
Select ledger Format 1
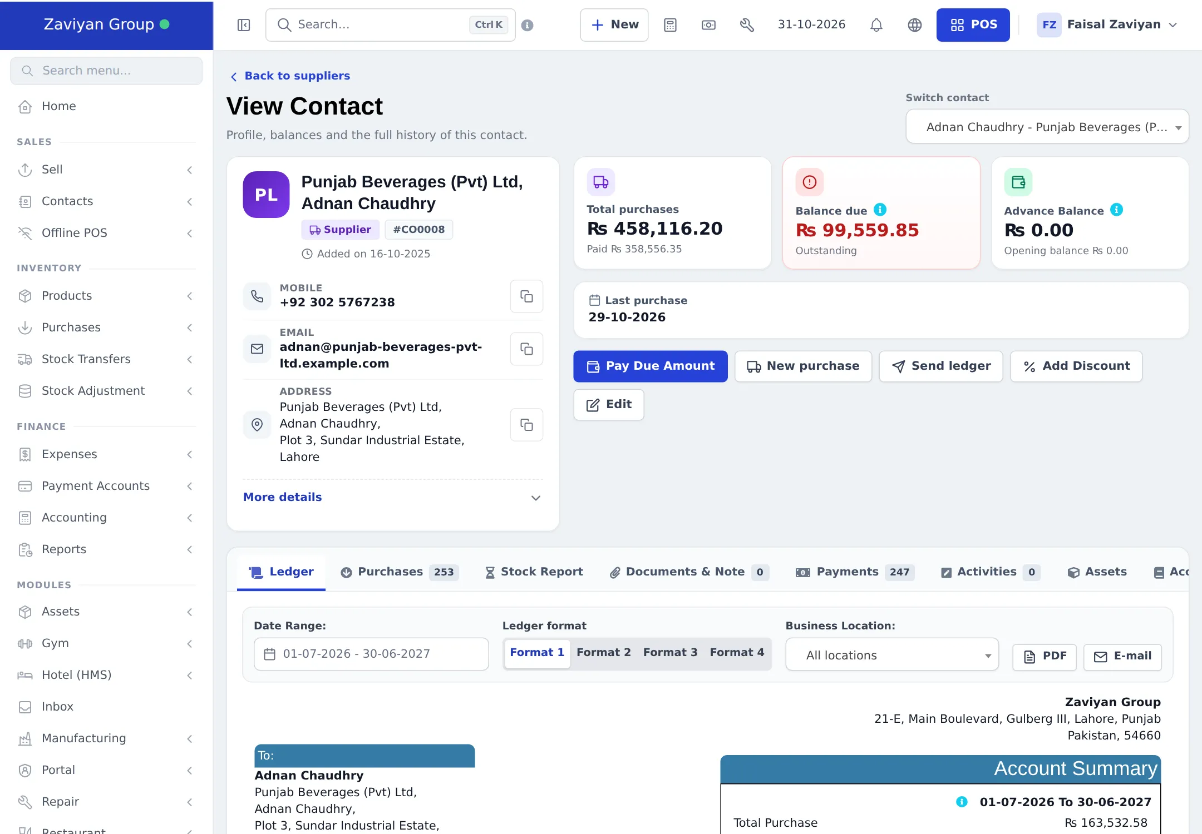coord(537,653)
